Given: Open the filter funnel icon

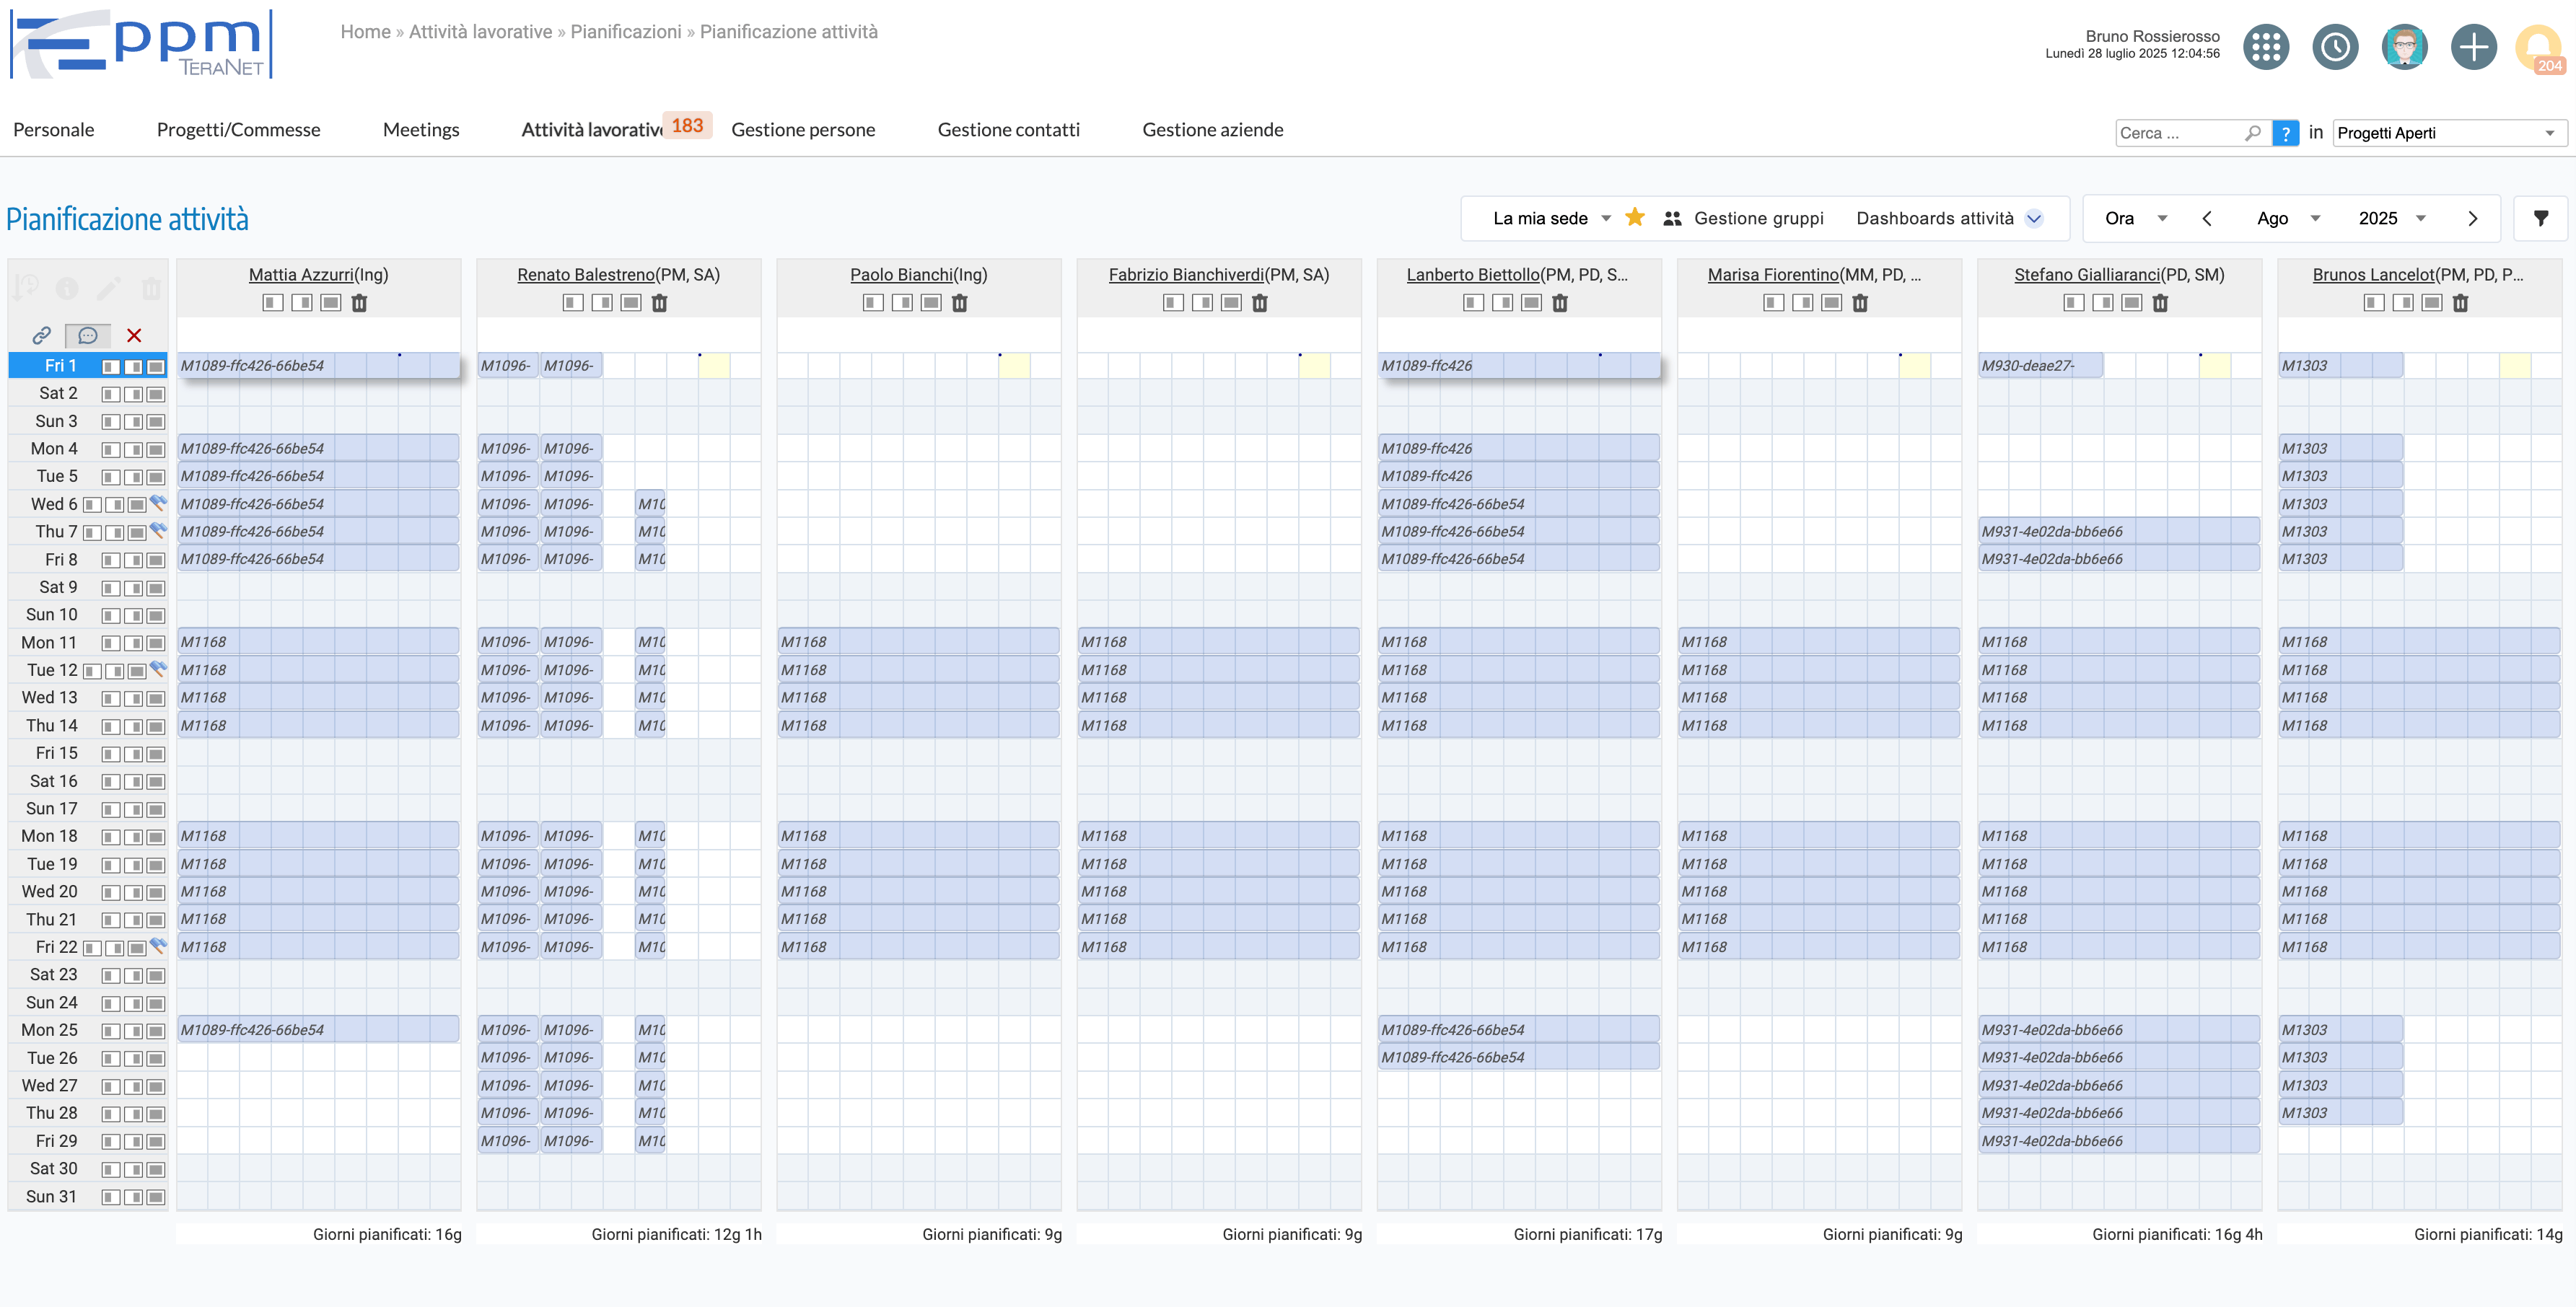Looking at the screenshot, I should click(x=2540, y=218).
